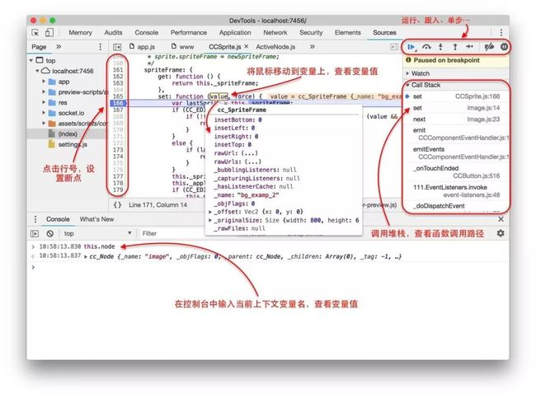Open the console settings gear
The height and width of the screenshot is (398, 536).
(501, 233)
